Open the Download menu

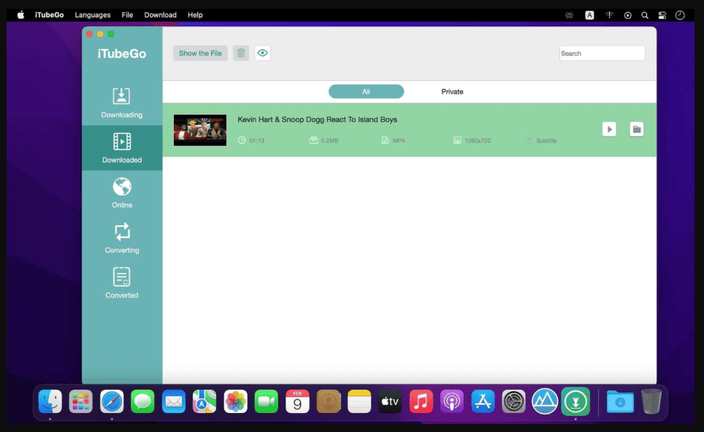[x=160, y=15]
